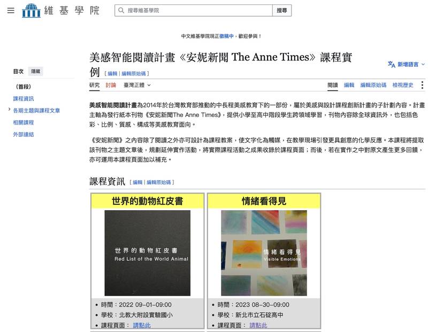Image resolution: width=428 pixels, height=332 pixels.
Task: Go to 課程資訊 in sidebar contents
Action: pos(24,98)
